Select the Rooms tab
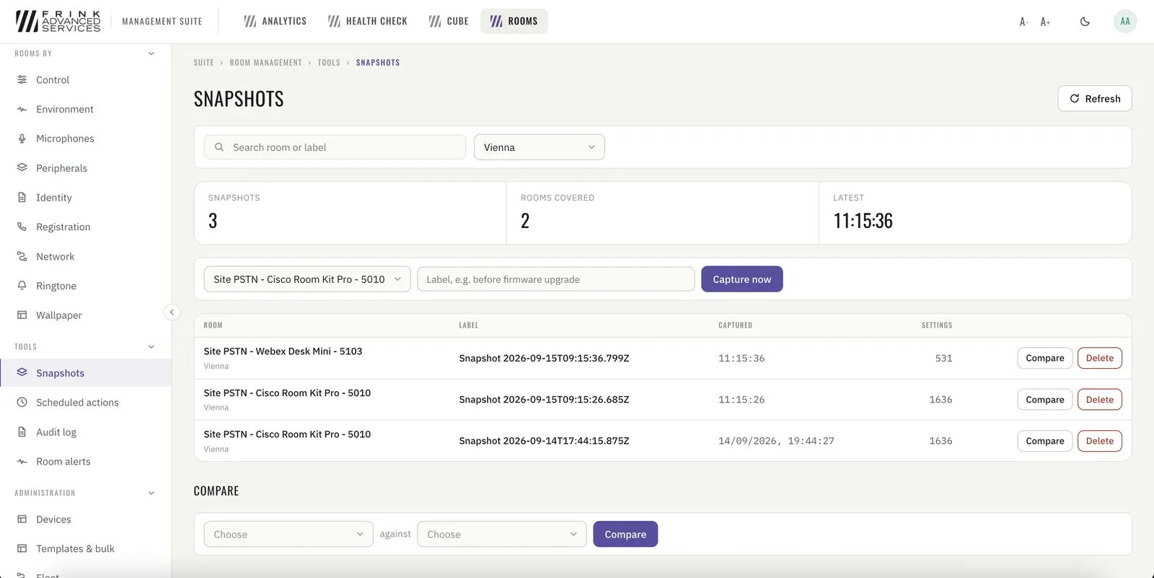The width and height of the screenshot is (1154, 578). point(514,22)
